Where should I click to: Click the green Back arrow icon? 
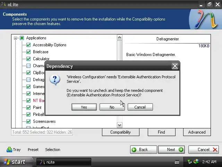134,150
